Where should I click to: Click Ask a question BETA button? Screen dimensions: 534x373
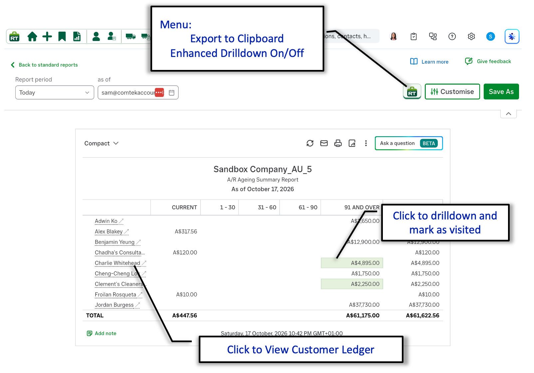tap(408, 143)
